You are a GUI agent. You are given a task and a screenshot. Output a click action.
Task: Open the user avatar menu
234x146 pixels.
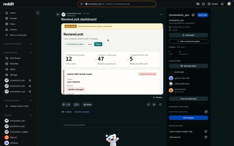(229, 4)
